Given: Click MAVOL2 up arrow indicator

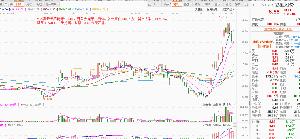Looking at the screenshot, I should 44,105.
